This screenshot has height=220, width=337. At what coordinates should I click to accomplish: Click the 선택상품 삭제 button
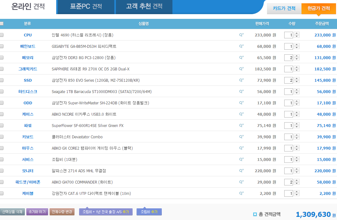point(12,212)
